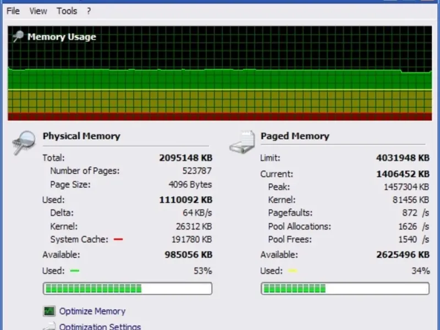Click the Current value 1406452 KB
The image size is (440, 330).
point(403,174)
